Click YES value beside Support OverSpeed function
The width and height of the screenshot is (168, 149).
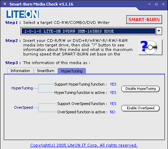[113, 104]
